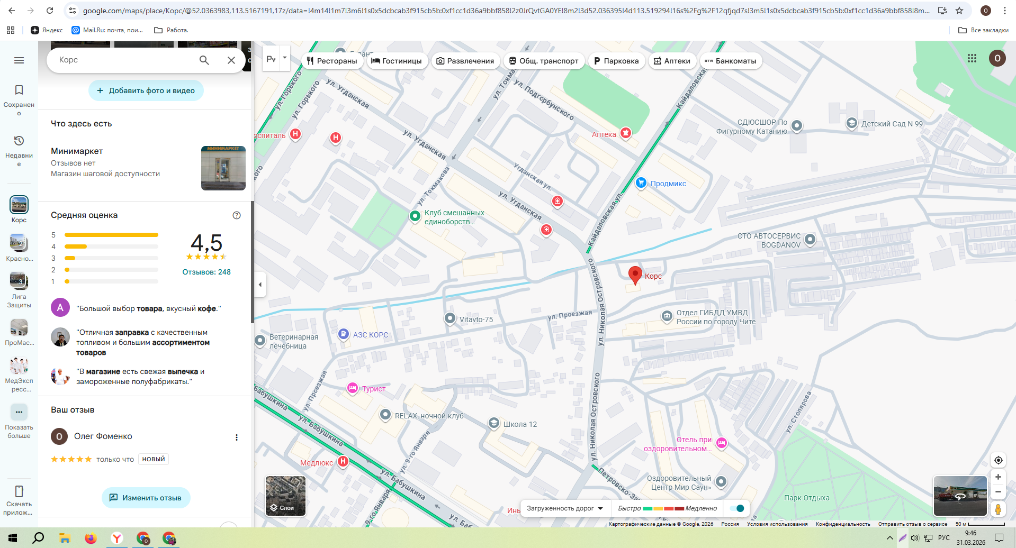
Task: Open the Layers satellite thumbnail
Action: point(285,496)
